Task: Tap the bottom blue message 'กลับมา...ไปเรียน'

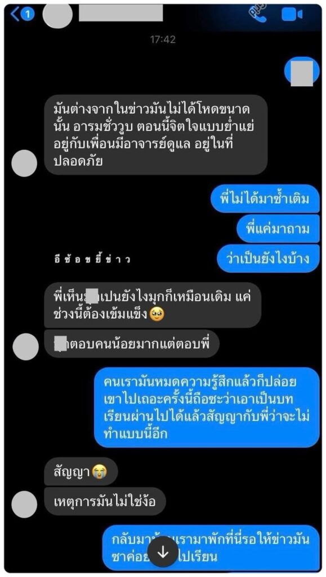Action: pos(211,548)
